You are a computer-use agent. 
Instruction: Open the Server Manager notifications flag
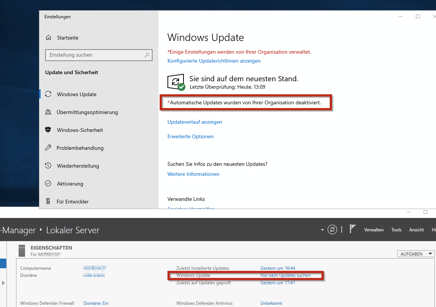[352, 229]
